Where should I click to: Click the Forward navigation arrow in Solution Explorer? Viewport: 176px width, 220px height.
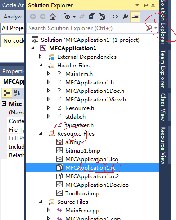click(x=43, y=17)
